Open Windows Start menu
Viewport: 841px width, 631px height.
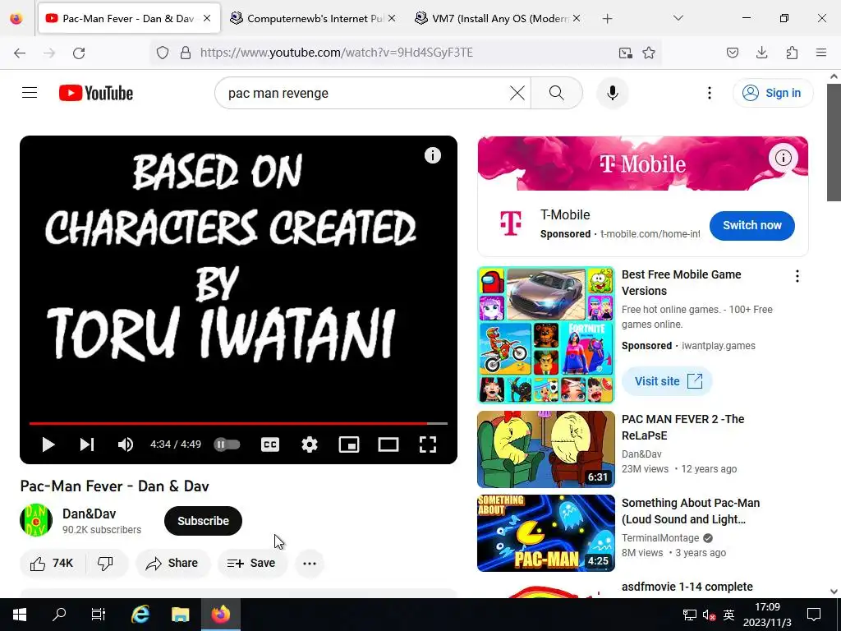tap(20, 615)
